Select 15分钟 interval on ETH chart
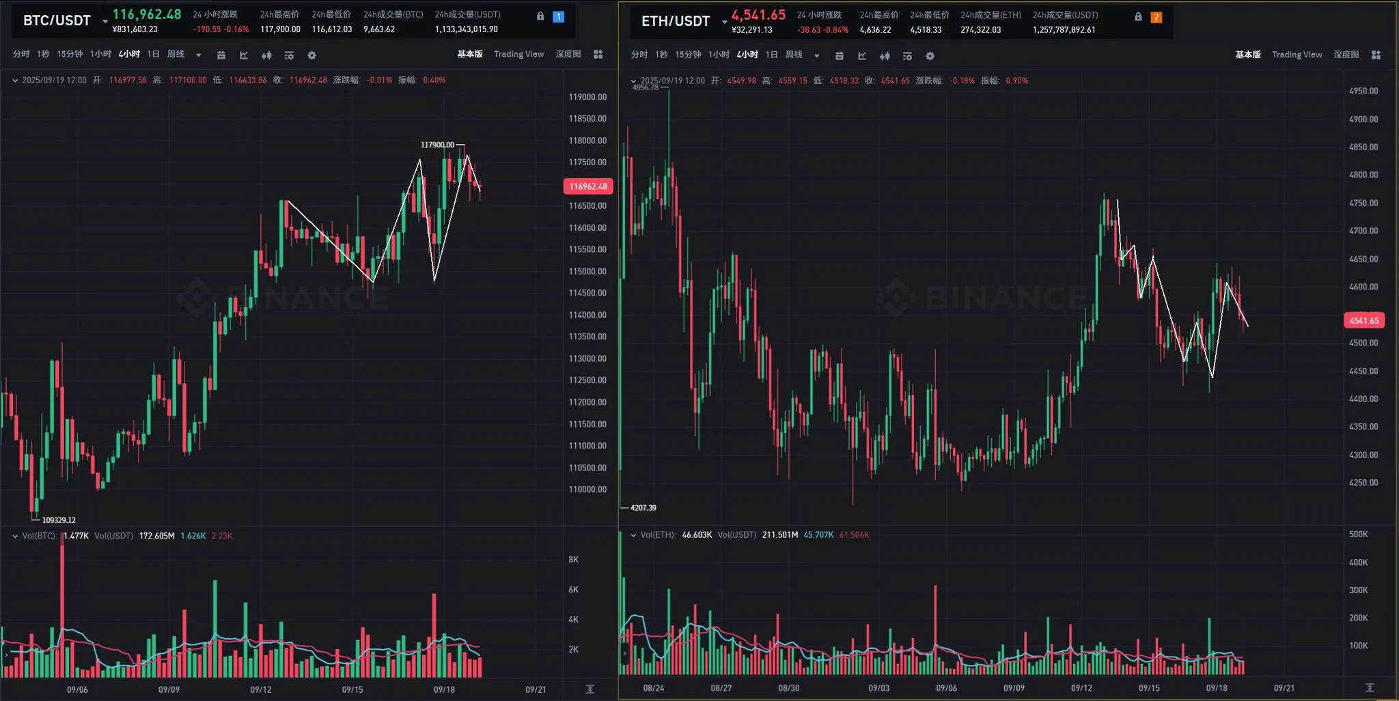The height and width of the screenshot is (701, 1399). point(687,55)
